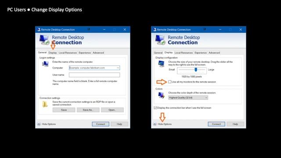Click the 'Small' slider label

[x=172, y=69]
